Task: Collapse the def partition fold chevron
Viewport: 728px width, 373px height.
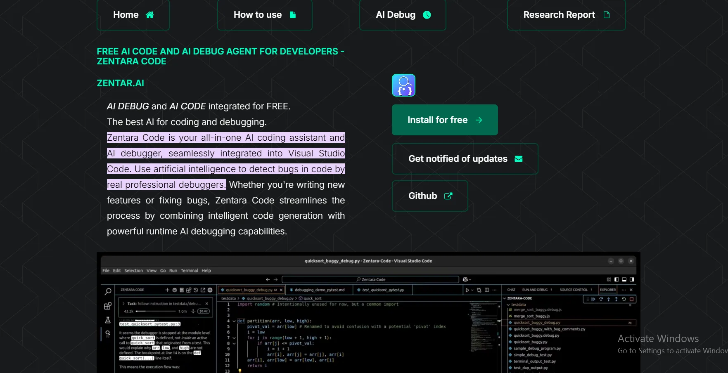Action: (x=234, y=321)
